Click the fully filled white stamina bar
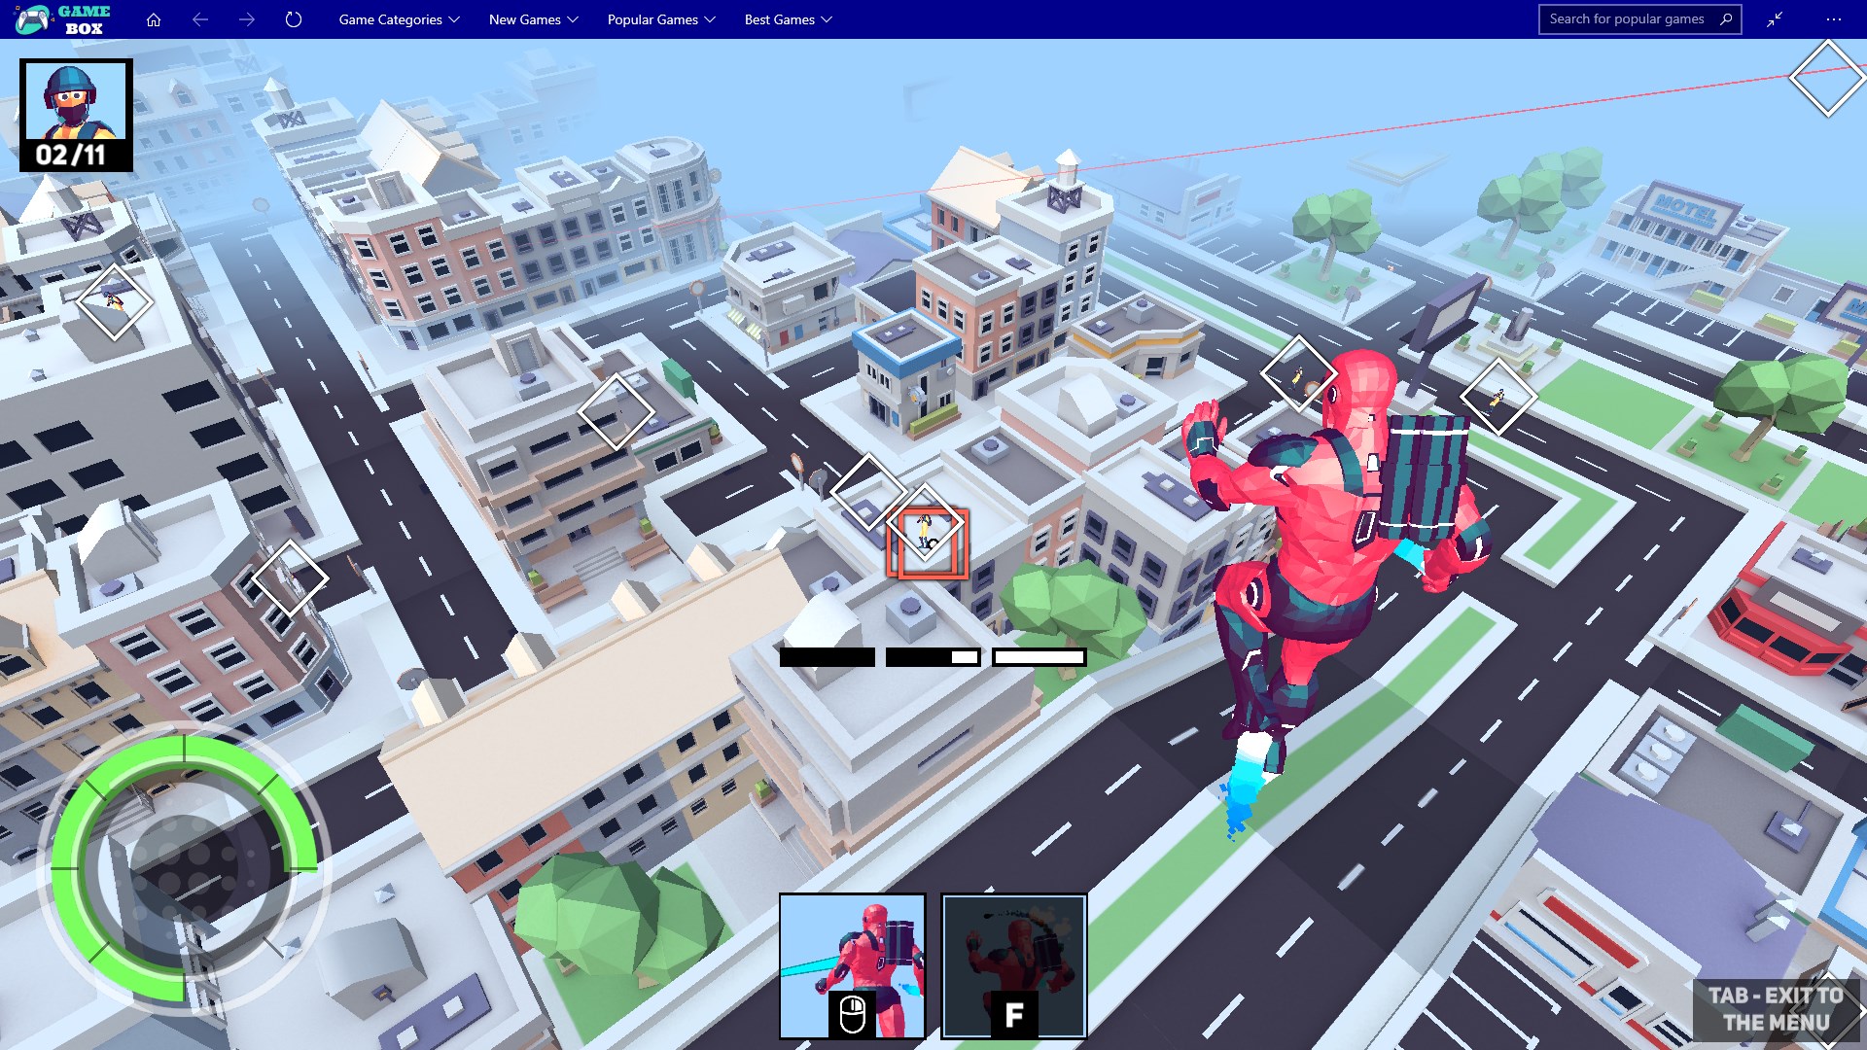The height and width of the screenshot is (1050, 1867). pyautogui.click(x=1039, y=657)
